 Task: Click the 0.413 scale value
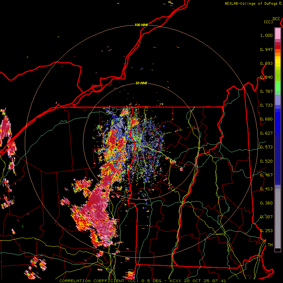pyautogui.click(x=266, y=189)
